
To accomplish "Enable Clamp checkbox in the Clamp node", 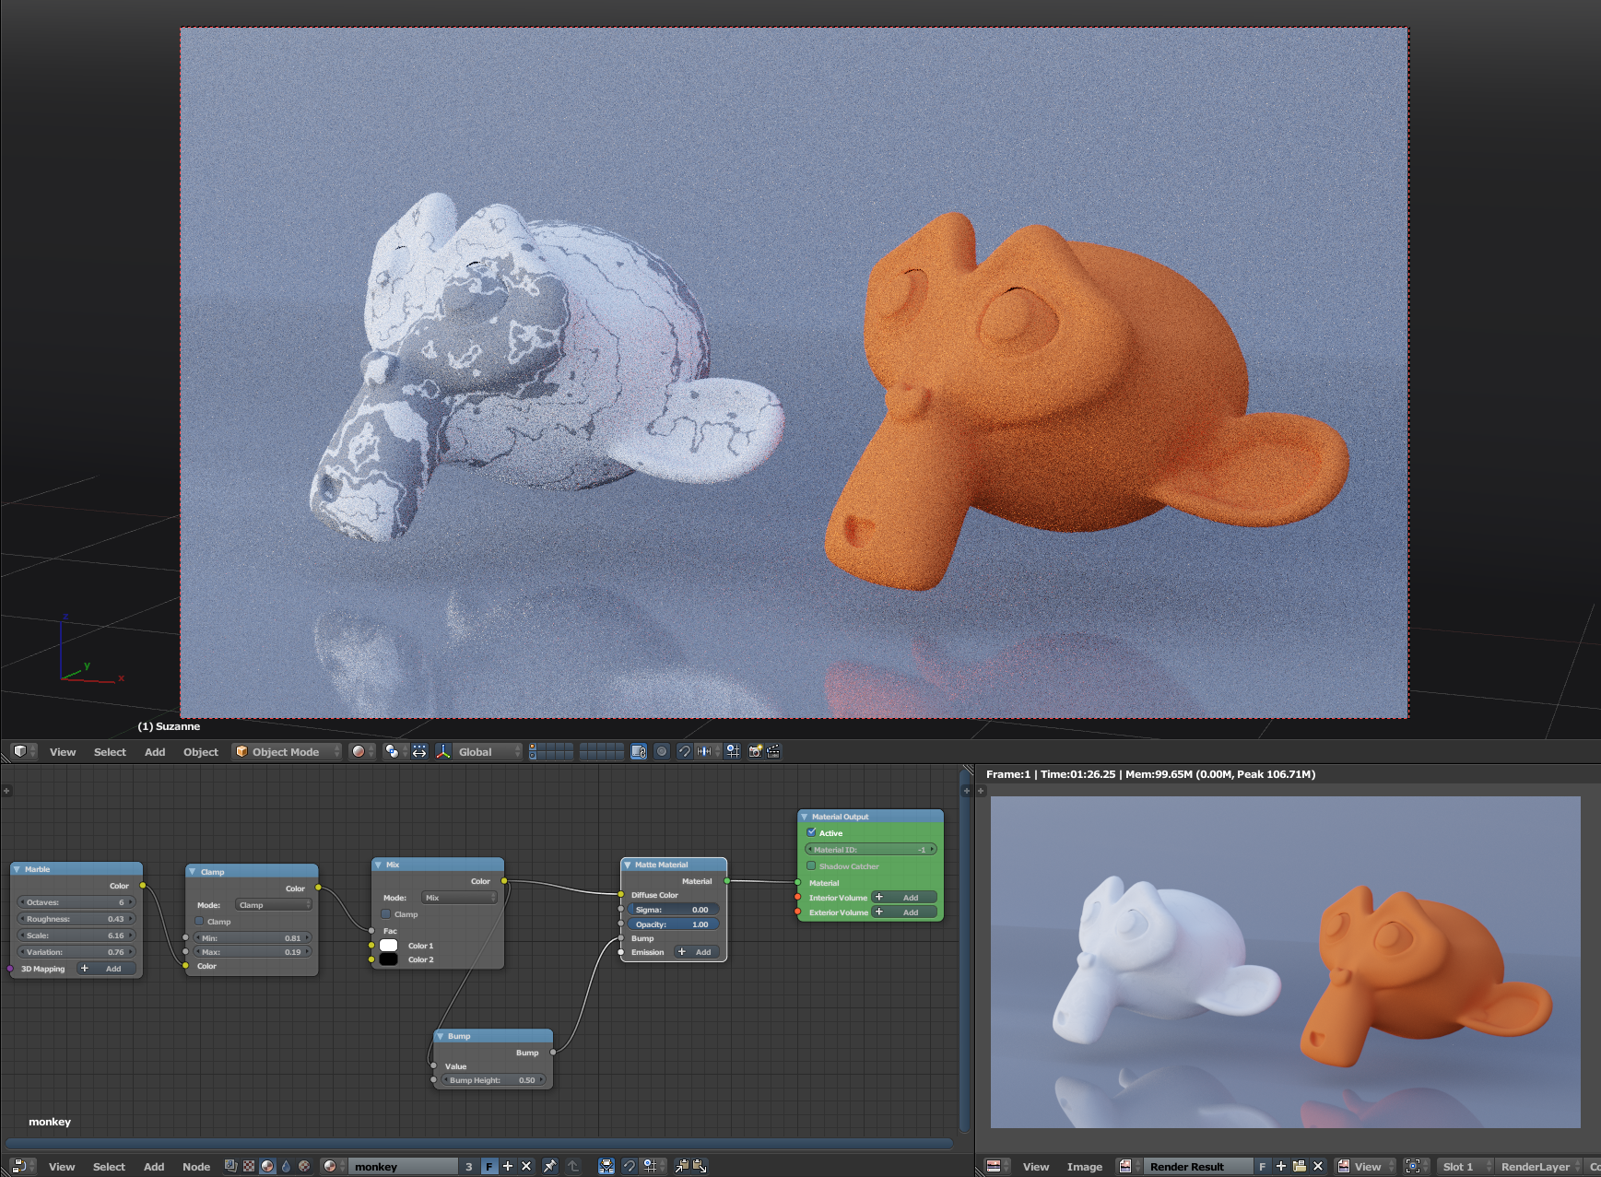I will point(199,921).
